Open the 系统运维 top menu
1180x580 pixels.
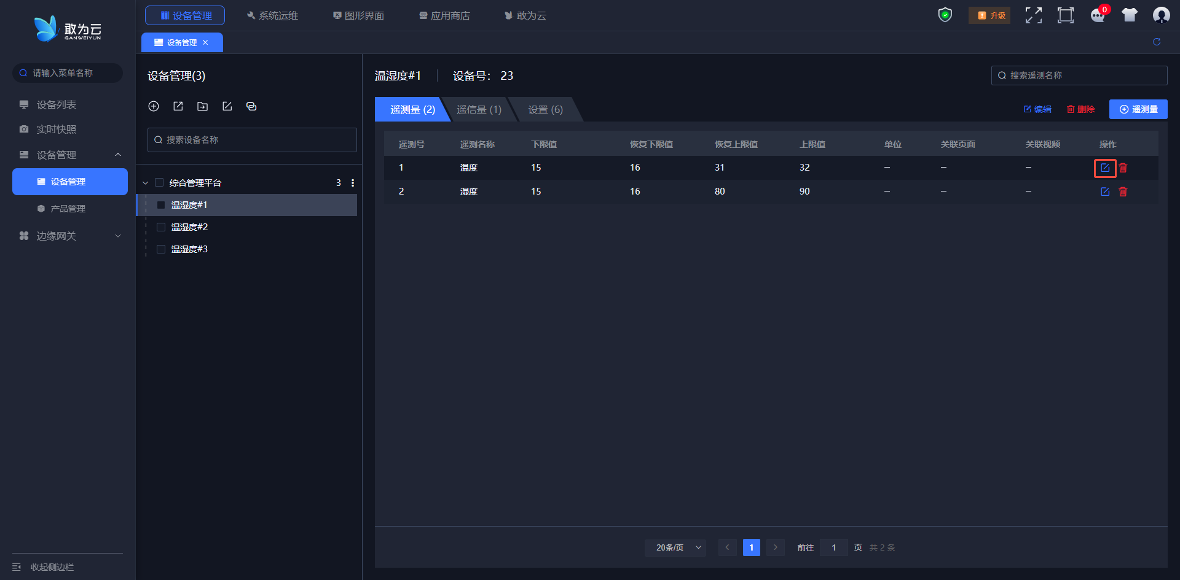[x=272, y=15]
